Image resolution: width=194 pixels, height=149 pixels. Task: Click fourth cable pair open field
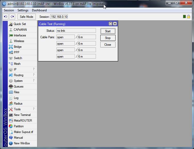(x=66, y=56)
